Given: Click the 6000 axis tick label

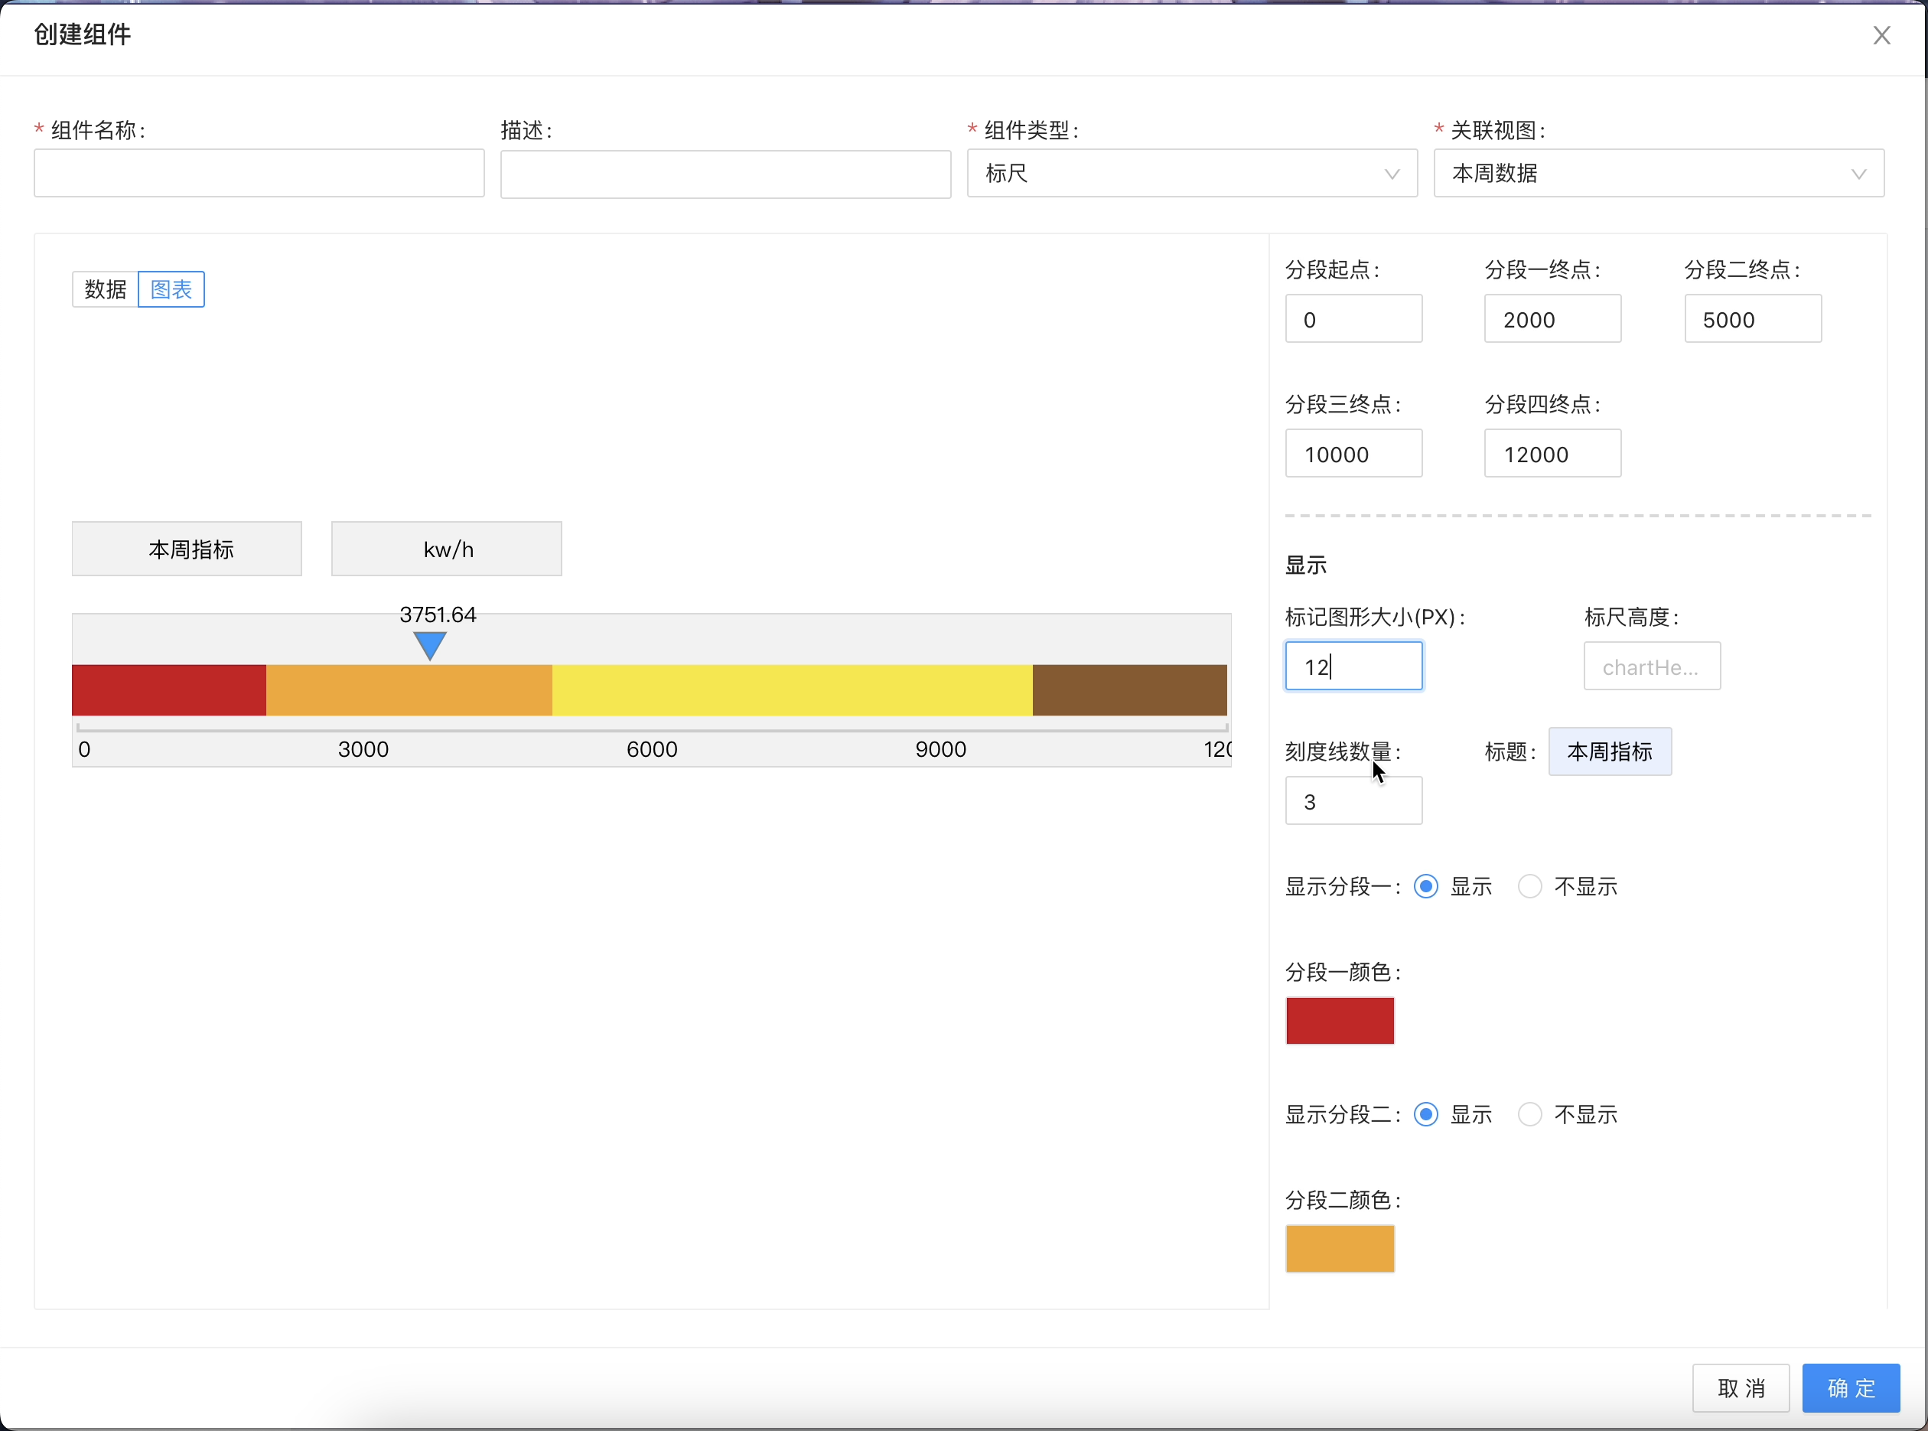Looking at the screenshot, I should [652, 750].
